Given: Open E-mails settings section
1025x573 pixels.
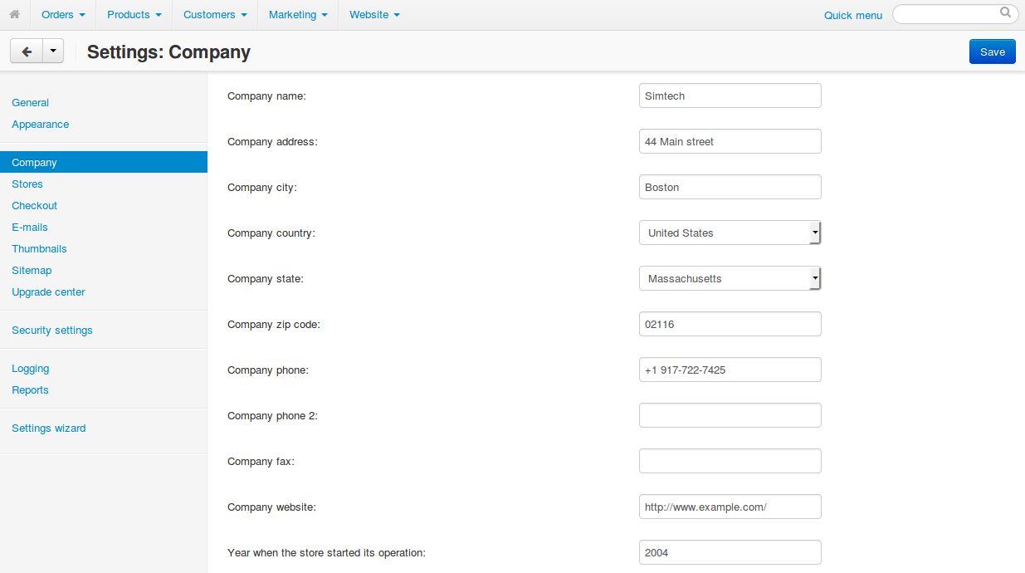Looking at the screenshot, I should [x=30, y=228].
